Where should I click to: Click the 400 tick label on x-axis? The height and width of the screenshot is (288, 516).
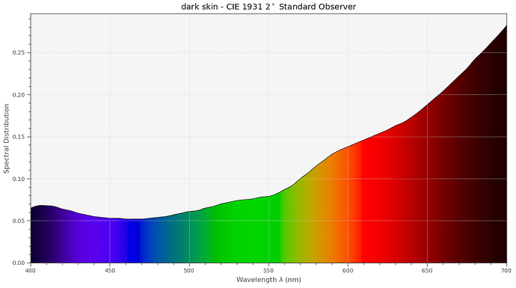[31, 271]
